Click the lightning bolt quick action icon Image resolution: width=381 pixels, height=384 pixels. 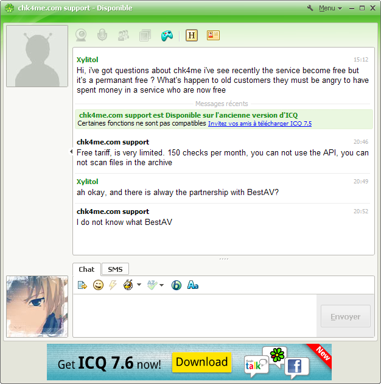pyautogui.click(x=113, y=285)
